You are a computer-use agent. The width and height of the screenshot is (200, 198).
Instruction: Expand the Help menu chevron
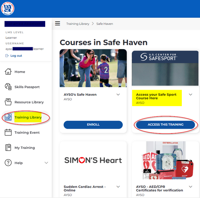[x=46, y=163]
